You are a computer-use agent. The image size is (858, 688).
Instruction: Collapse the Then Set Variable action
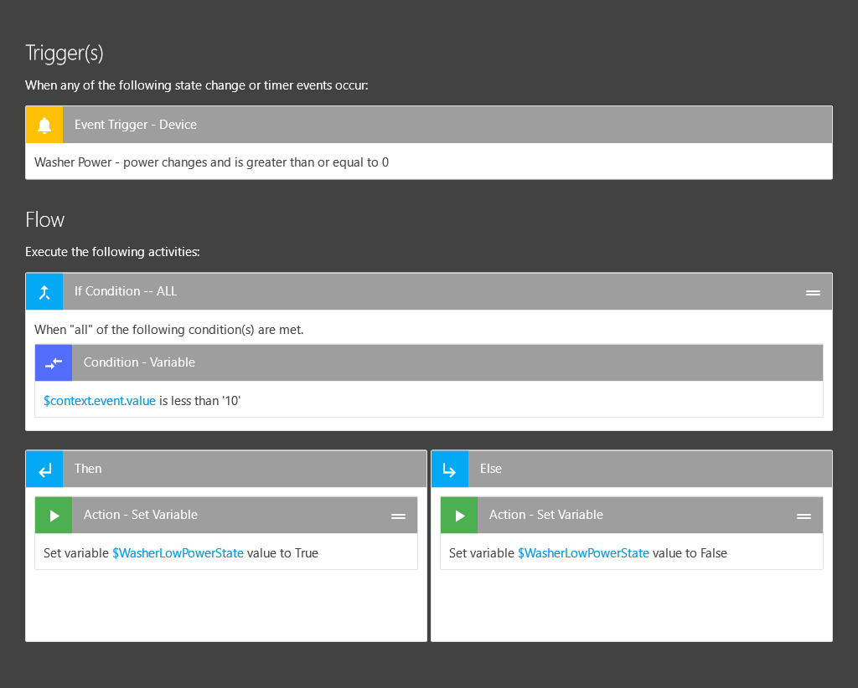coord(398,516)
